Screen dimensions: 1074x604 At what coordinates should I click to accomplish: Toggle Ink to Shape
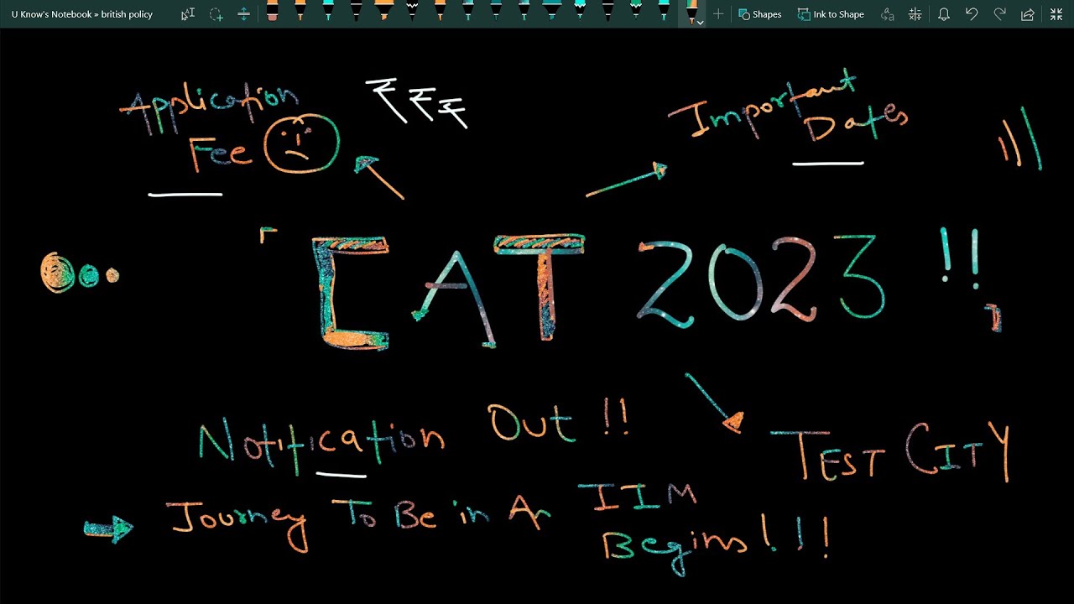(831, 14)
